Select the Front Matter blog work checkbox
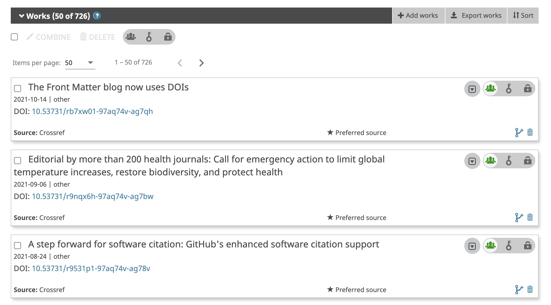551x305 pixels. pyautogui.click(x=18, y=88)
